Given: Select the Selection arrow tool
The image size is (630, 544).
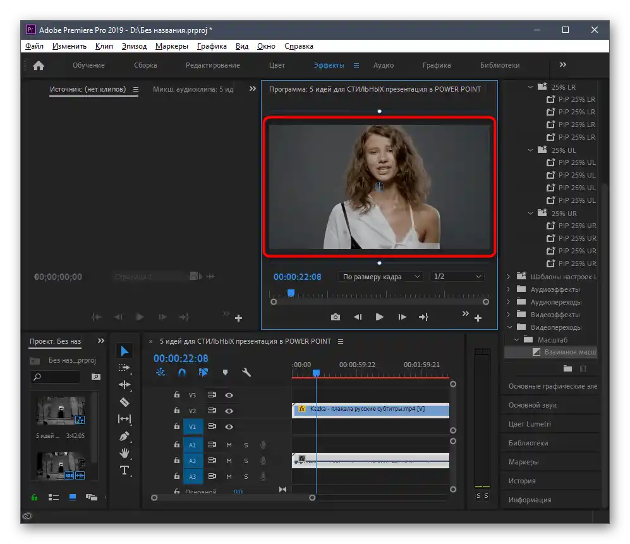Looking at the screenshot, I should [124, 351].
